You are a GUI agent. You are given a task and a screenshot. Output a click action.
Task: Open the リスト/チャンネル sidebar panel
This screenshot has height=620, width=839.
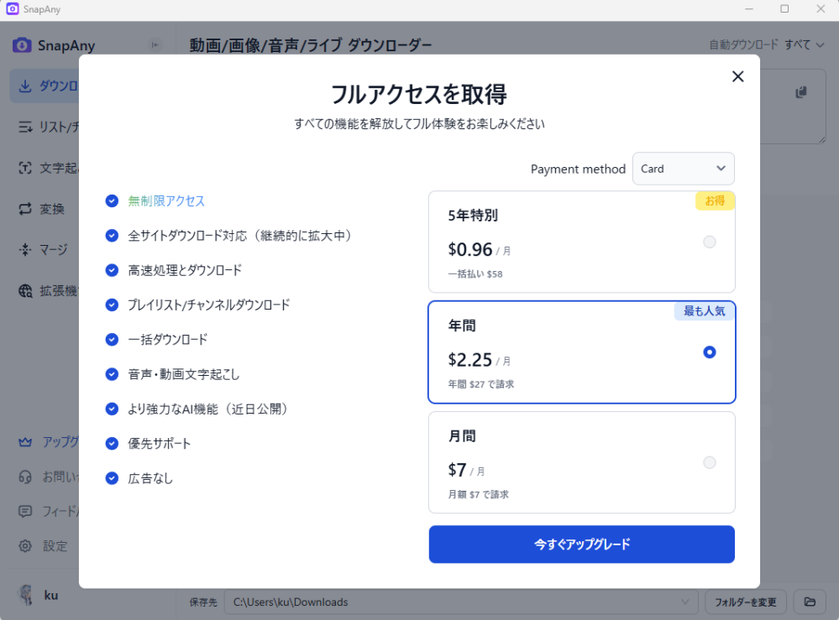tap(46, 127)
